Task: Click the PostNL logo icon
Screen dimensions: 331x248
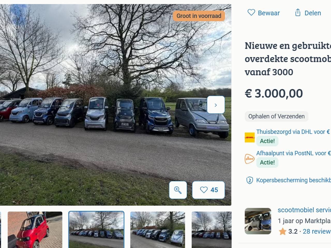Action: click(x=250, y=159)
